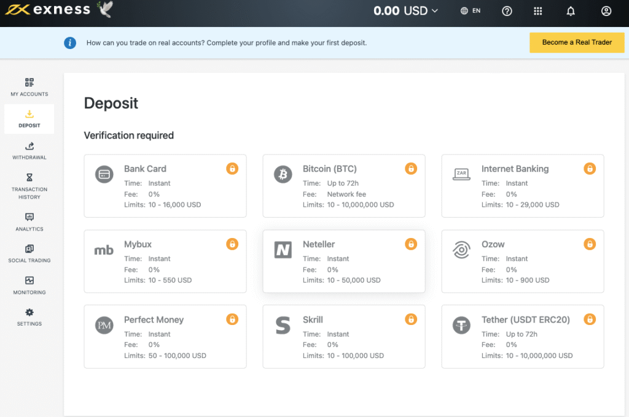Open My Accounts in sidebar
Screen dimensions: 629x417
pyautogui.click(x=29, y=87)
